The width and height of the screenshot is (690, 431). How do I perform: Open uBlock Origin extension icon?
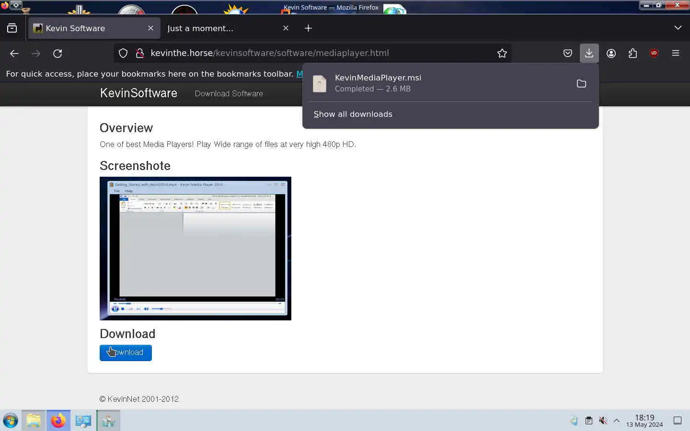pyautogui.click(x=654, y=53)
